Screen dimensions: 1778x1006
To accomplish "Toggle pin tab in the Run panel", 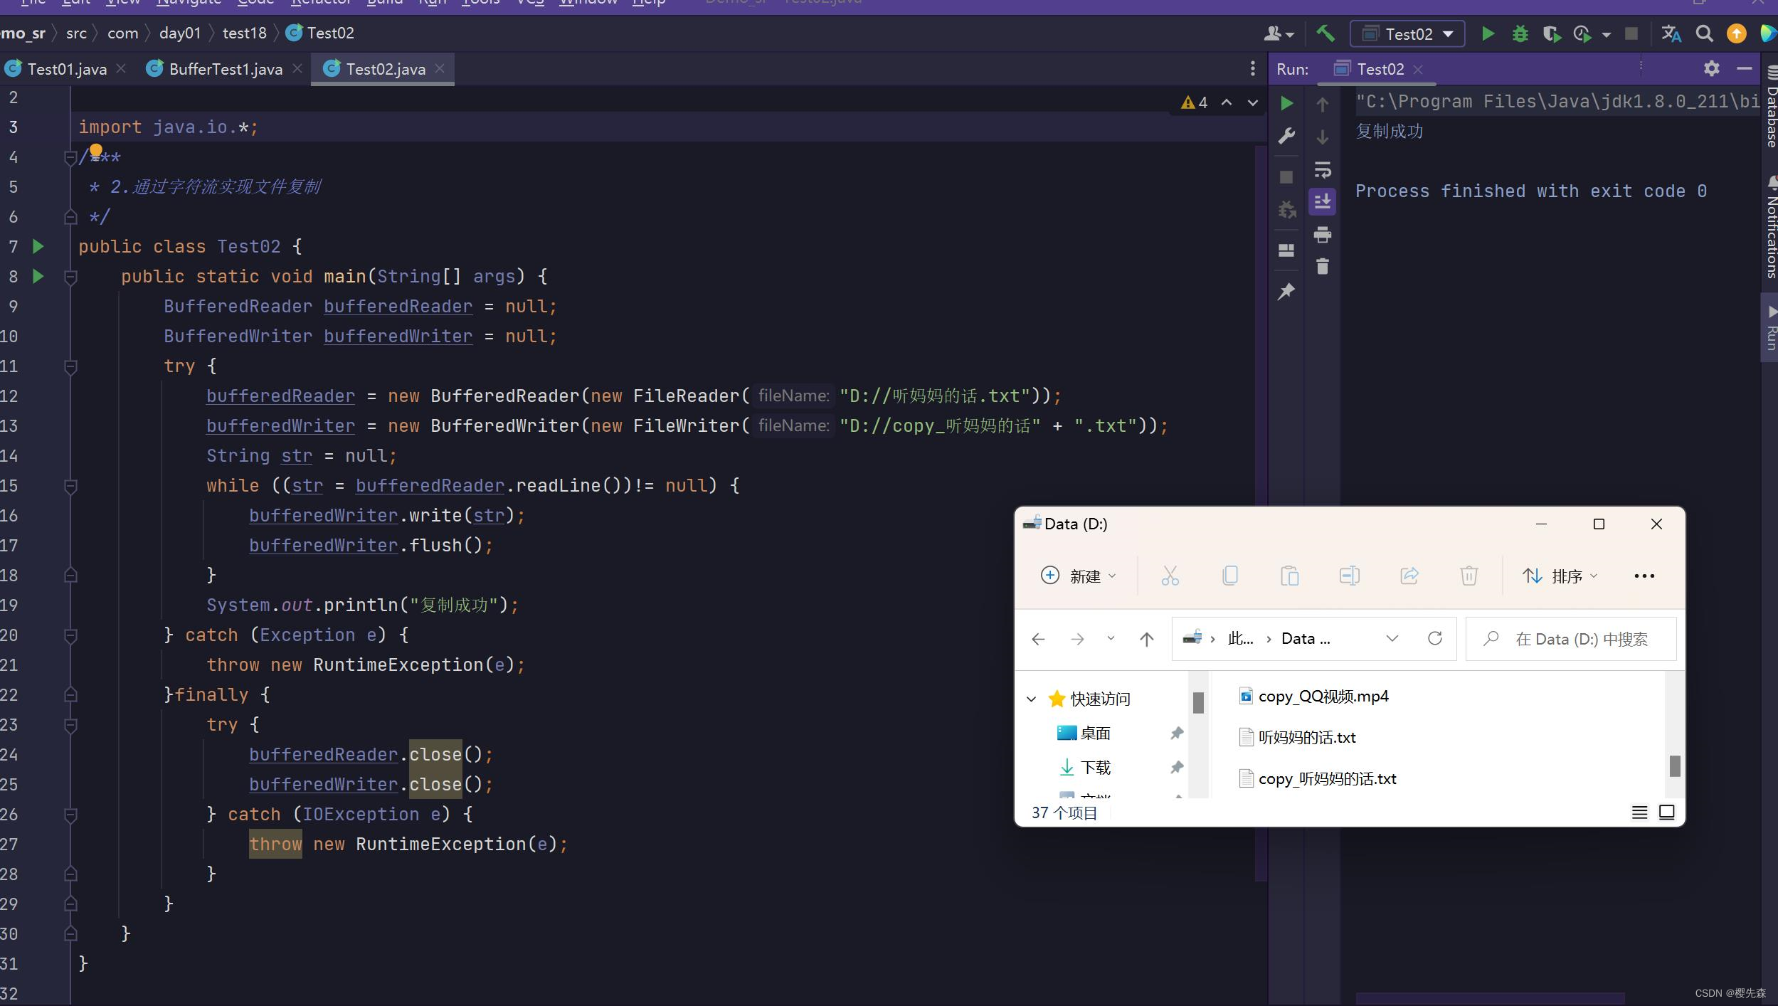I will click(x=1286, y=292).
